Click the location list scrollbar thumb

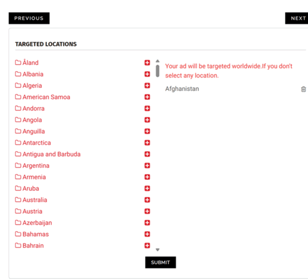tap(157, 71)
